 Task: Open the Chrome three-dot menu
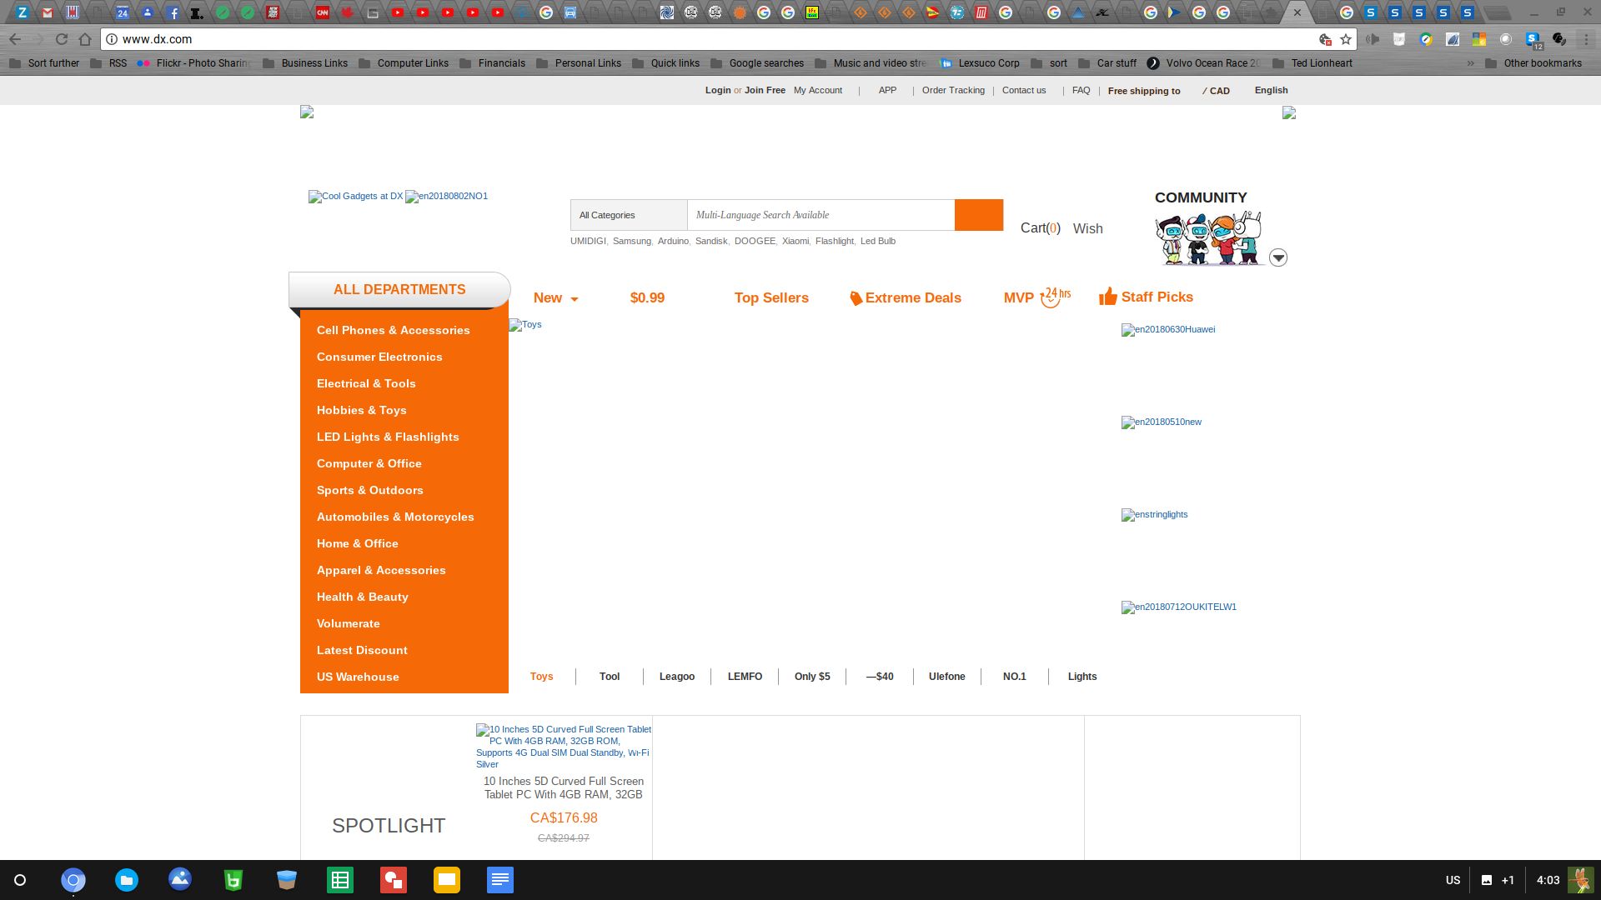(x=1586, y=39)
